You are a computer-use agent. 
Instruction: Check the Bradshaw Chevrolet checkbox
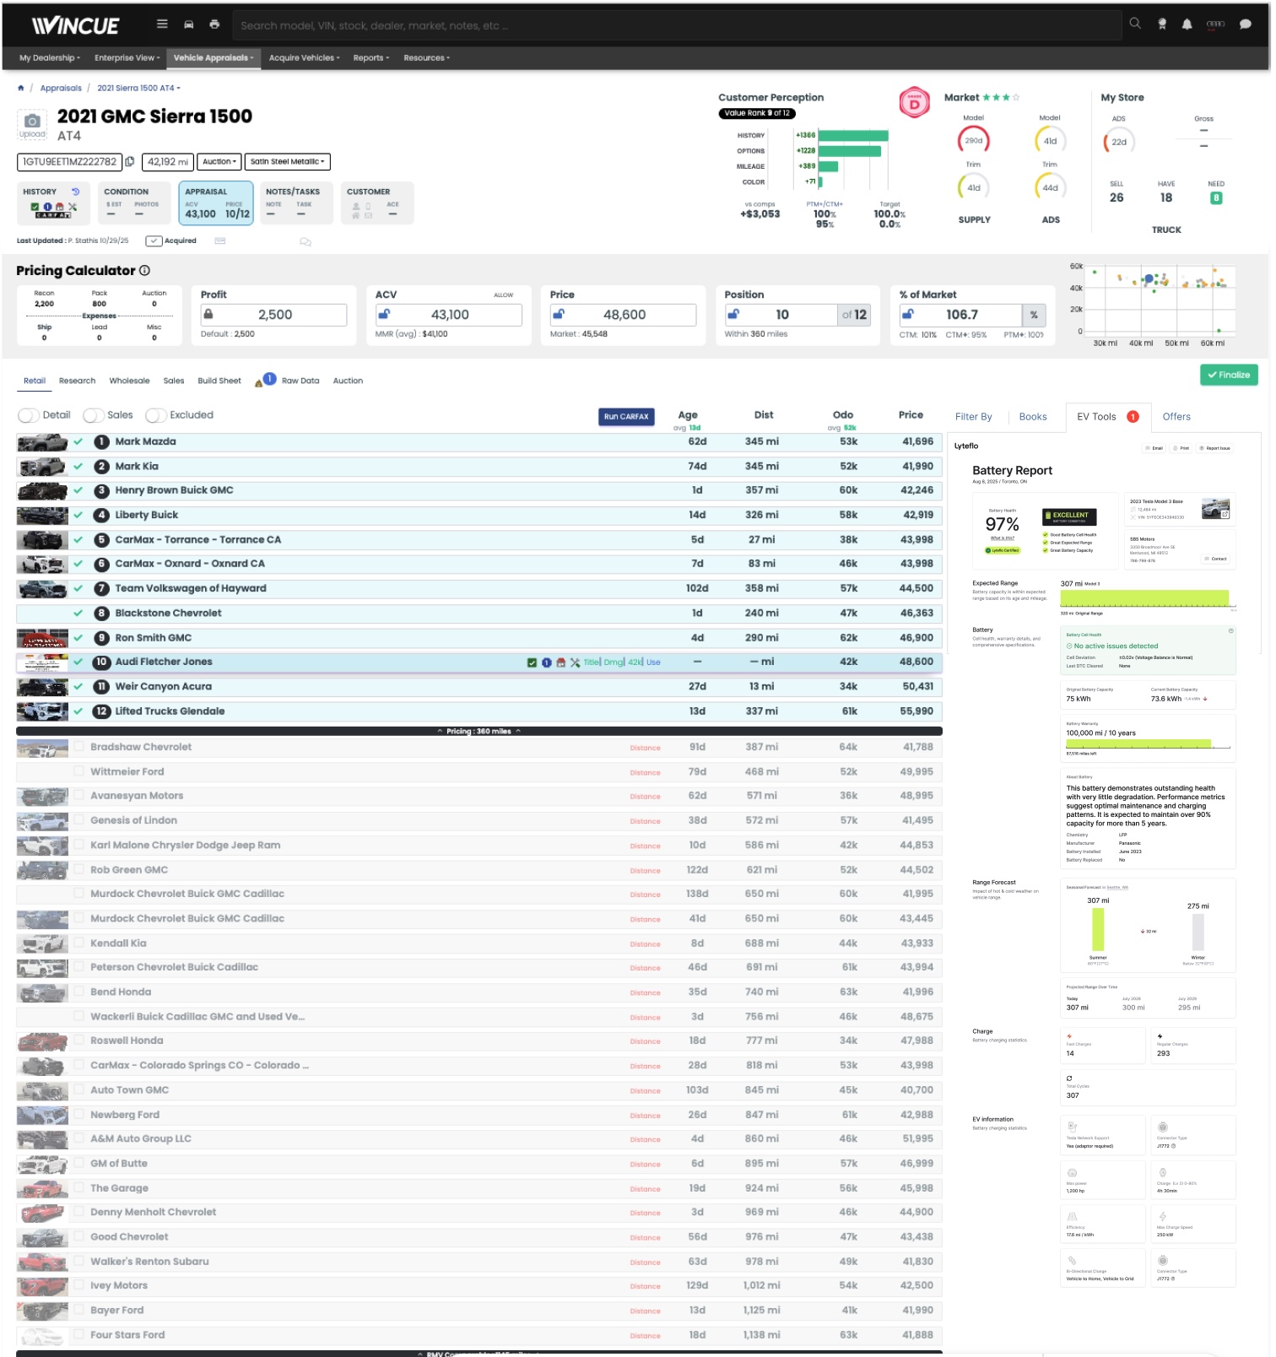(x=78, y=747)
